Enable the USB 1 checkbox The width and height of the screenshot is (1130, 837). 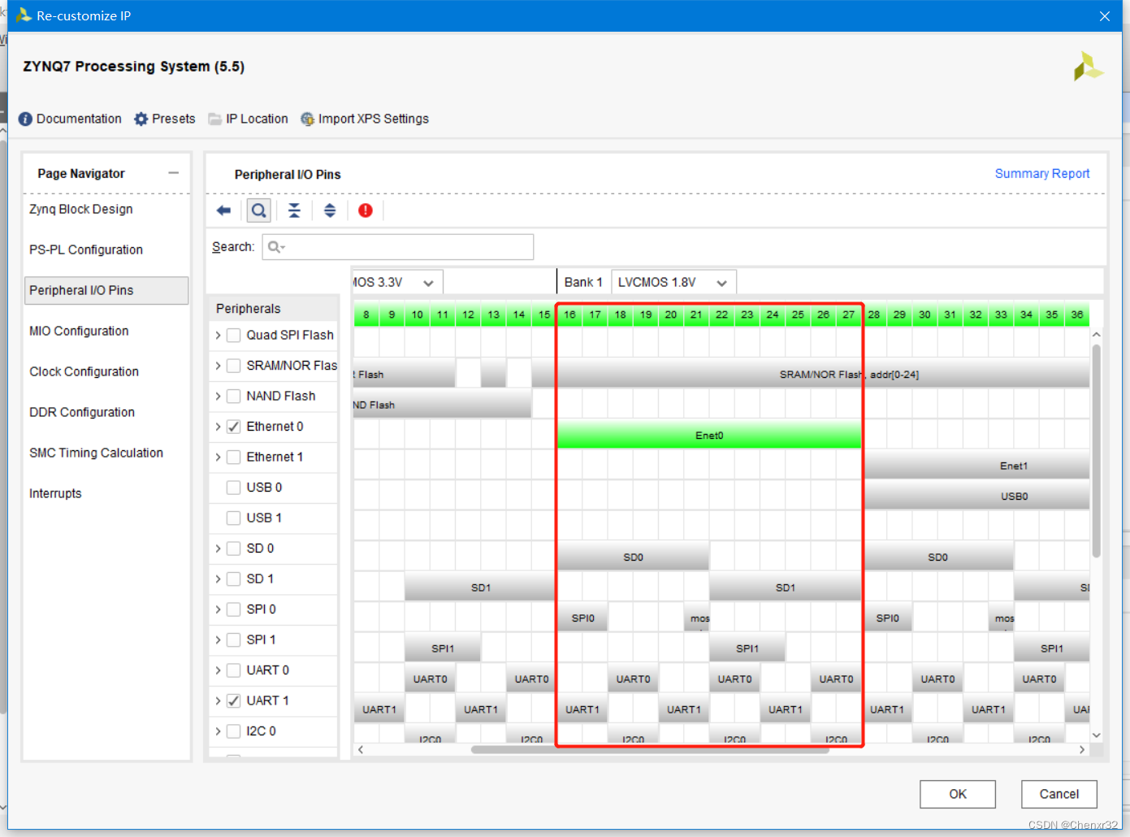[233, 518]
